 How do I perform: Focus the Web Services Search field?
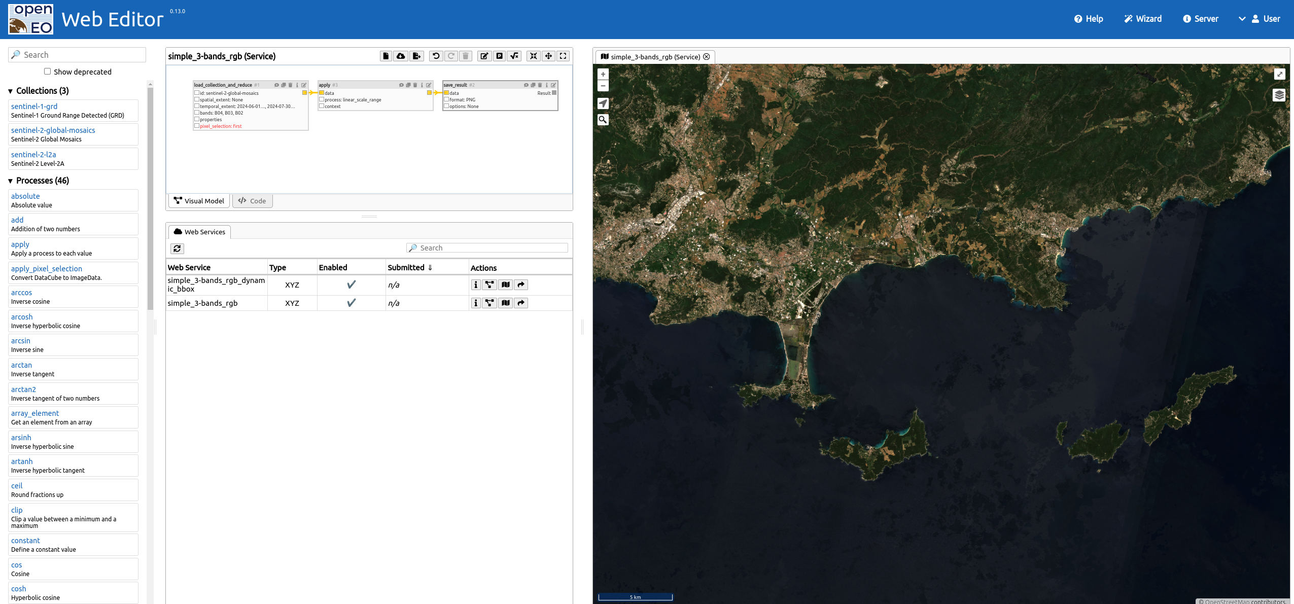487,248
